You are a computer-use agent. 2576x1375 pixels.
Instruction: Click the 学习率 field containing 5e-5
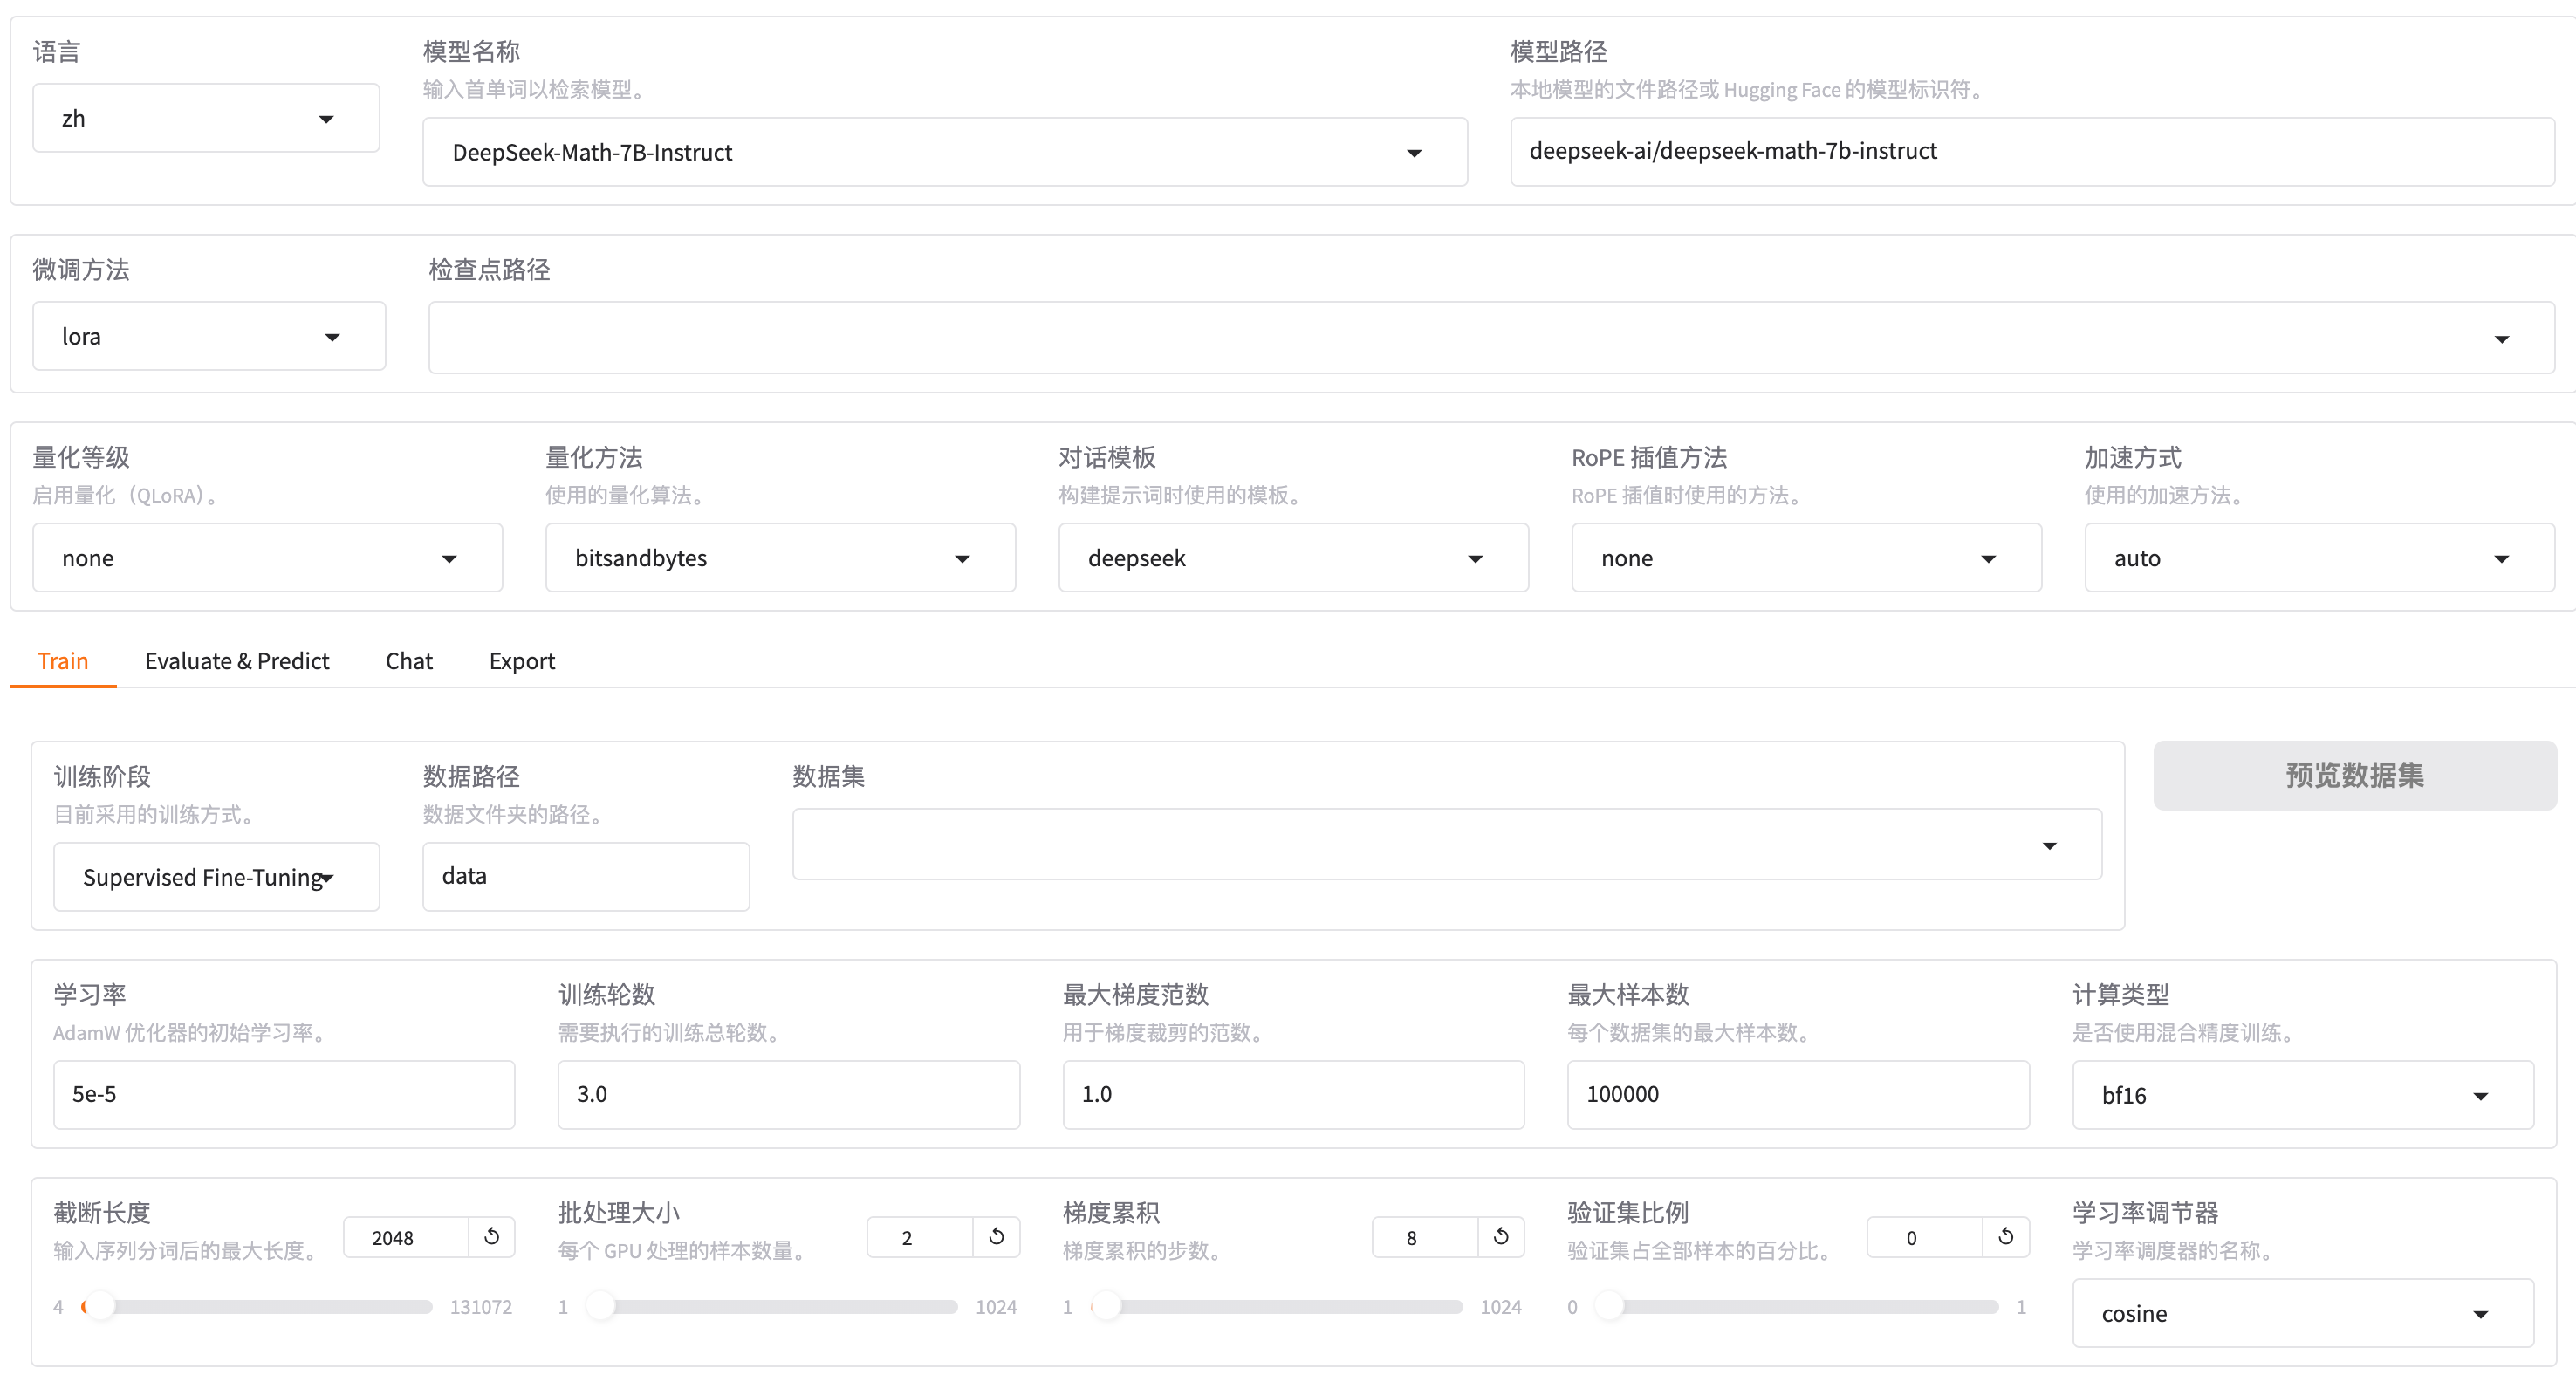click(x=284, y=1094)
